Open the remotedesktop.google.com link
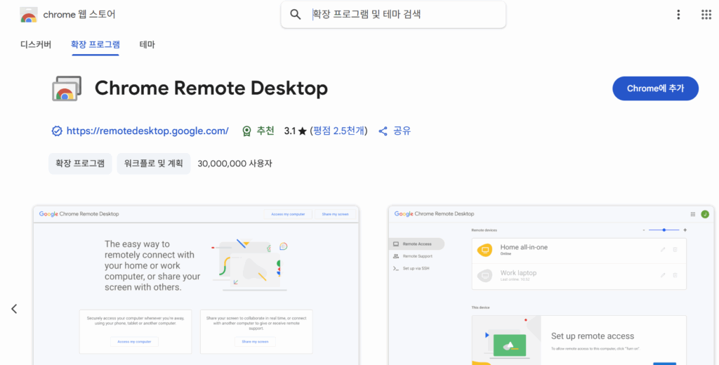Image resolution: width=719 pixels, height=365 pixels. [147, 131]
